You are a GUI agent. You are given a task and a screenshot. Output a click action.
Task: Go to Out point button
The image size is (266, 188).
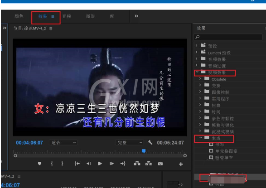123,164
